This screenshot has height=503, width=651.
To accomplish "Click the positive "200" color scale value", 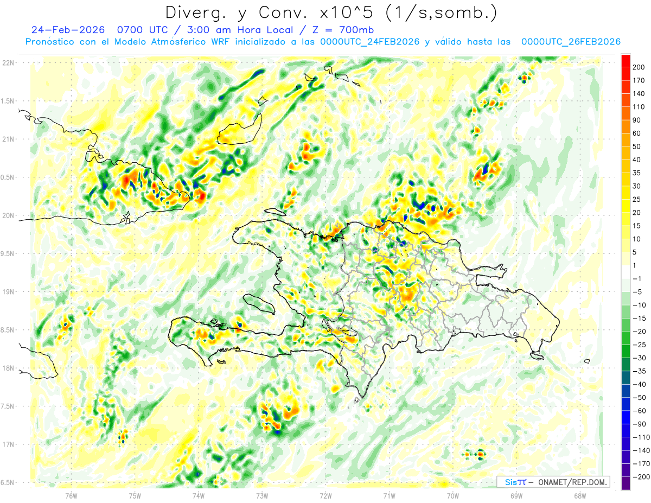I will pos(639,67).
